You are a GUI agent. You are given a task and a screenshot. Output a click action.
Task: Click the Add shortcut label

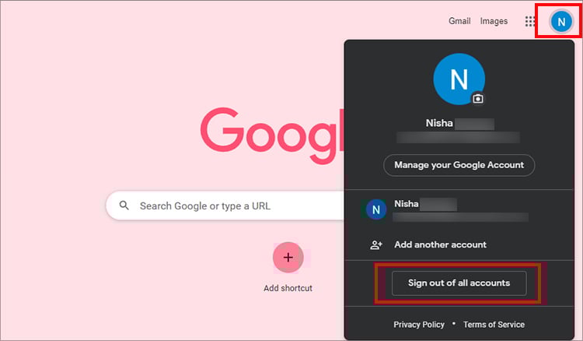tap(288, 288)
